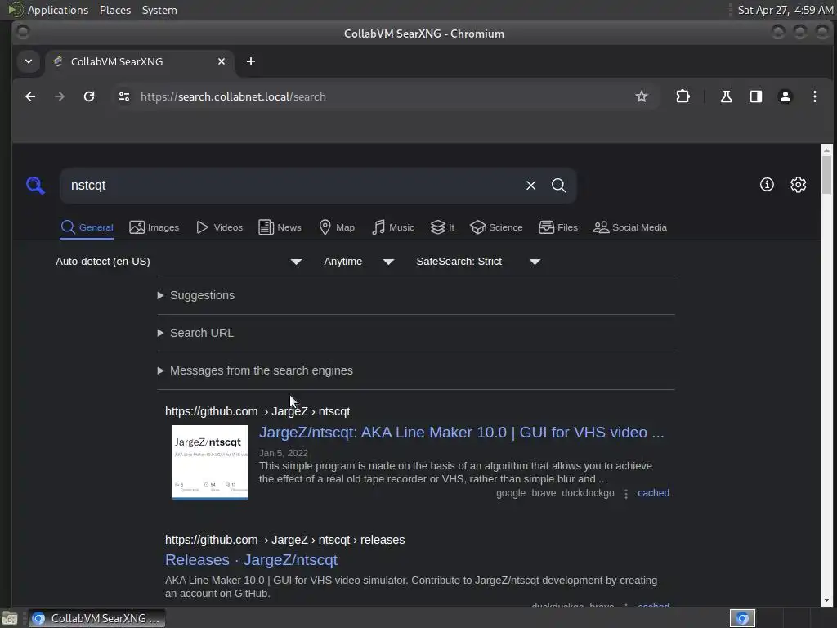Open Releases · JargeZ/ntscqt result
Viewport: 837px width, 628px height.
click(251, 559)
